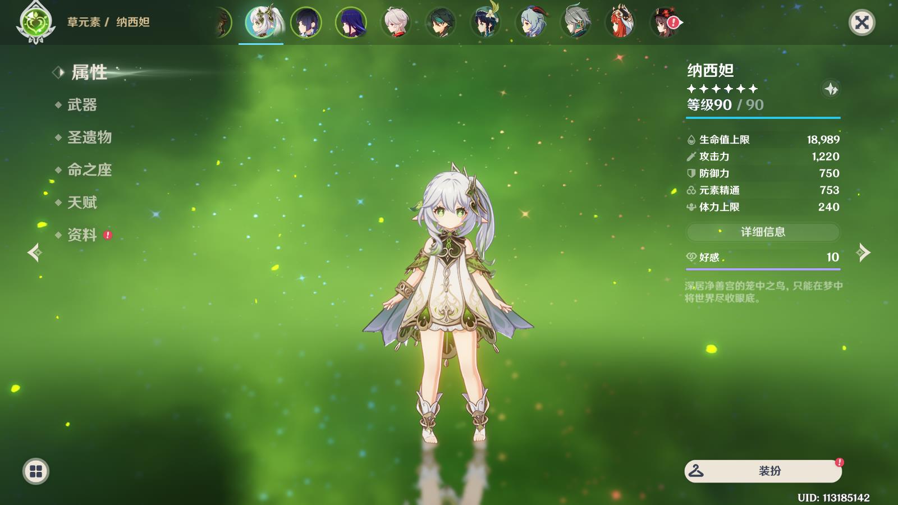Viewport: 898px width, 505px height.
Task: Click the friendship progress bar under 好感
Action: click(763, 269)
